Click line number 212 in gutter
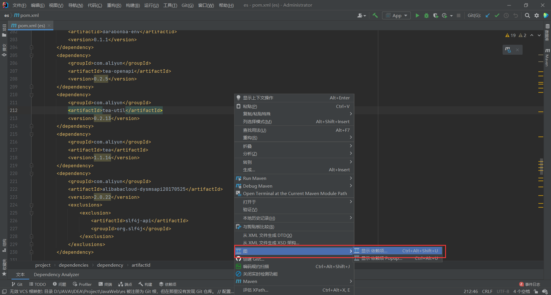This screenshot has height=295, width=551. 13,110
